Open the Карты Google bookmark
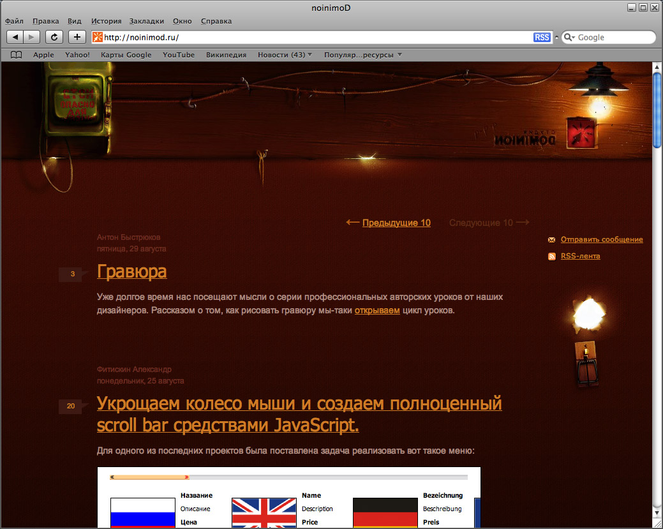663x529 pixels. 126,55
